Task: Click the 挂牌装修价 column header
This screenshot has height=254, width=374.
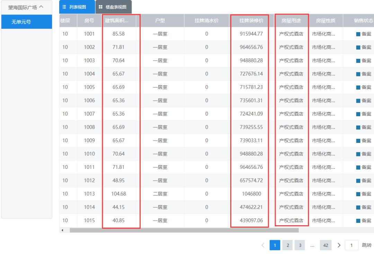Action: pos(251,20)
